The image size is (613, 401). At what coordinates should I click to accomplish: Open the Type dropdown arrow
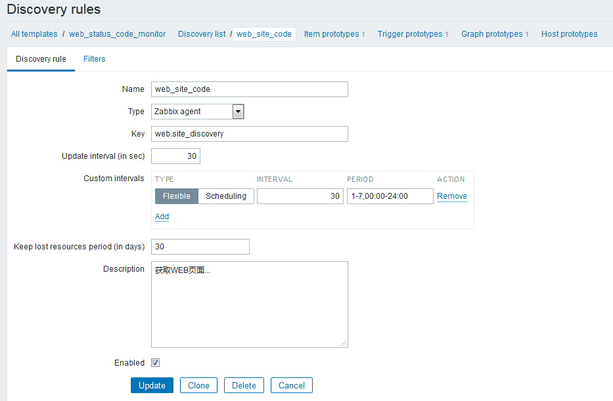coord(238,112)
